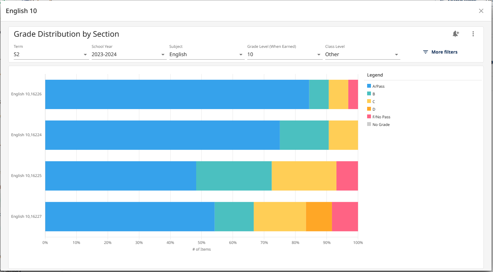Image resolution: width=493 pixels, height=272 pixels.
Task: Click the 100% axis tick label
Action: coord(358,243)
